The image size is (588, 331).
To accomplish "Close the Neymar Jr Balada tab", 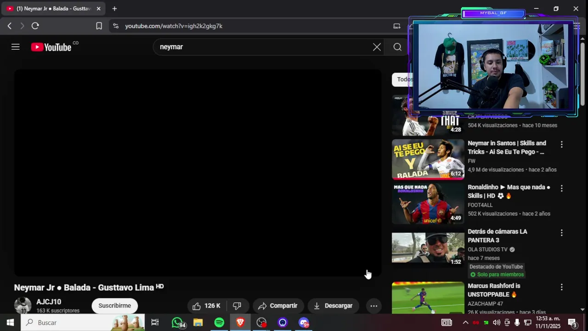I will coord(98,9).
